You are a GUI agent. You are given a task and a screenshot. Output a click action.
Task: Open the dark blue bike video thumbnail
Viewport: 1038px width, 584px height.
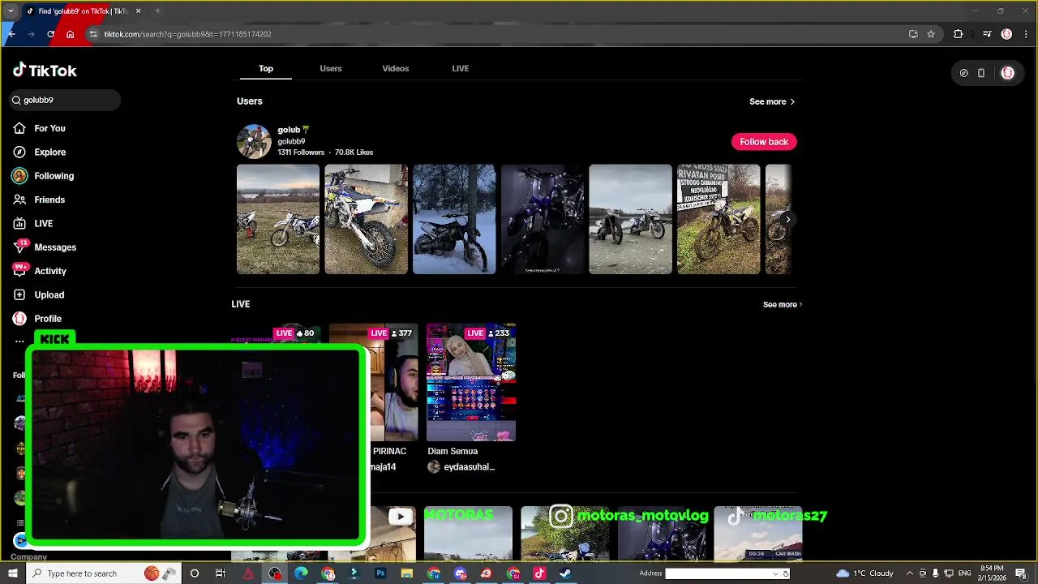click(543, 219)
